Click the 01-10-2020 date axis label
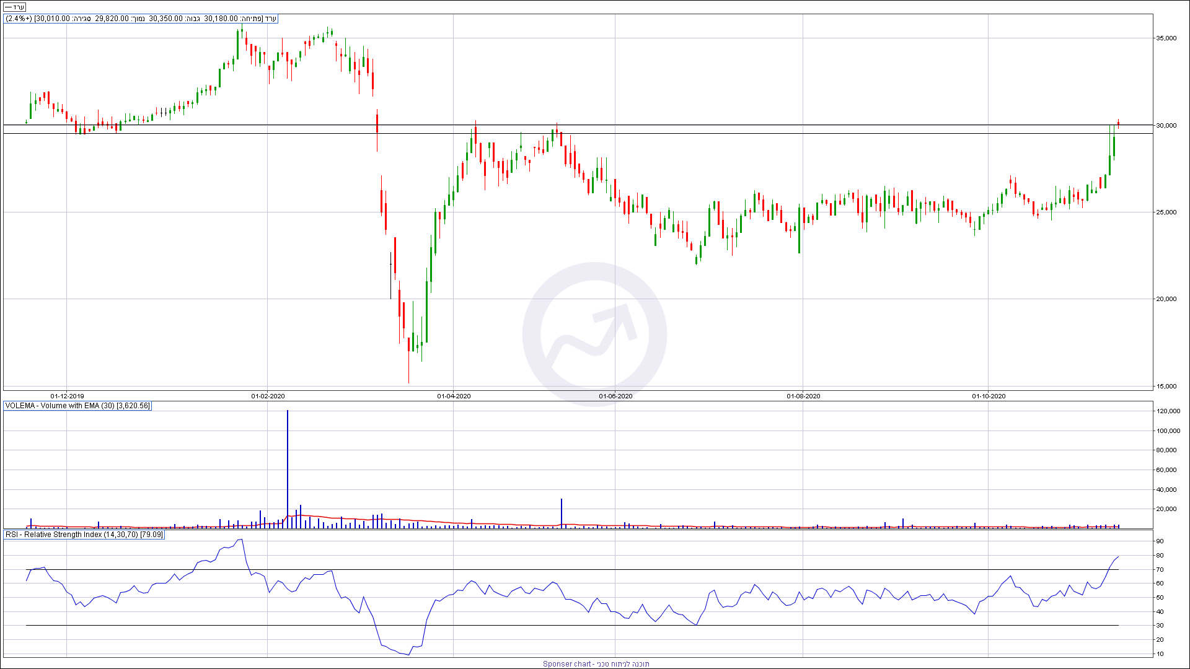The width and height of the screenshot is (1190, 669). tap(989, 396)
